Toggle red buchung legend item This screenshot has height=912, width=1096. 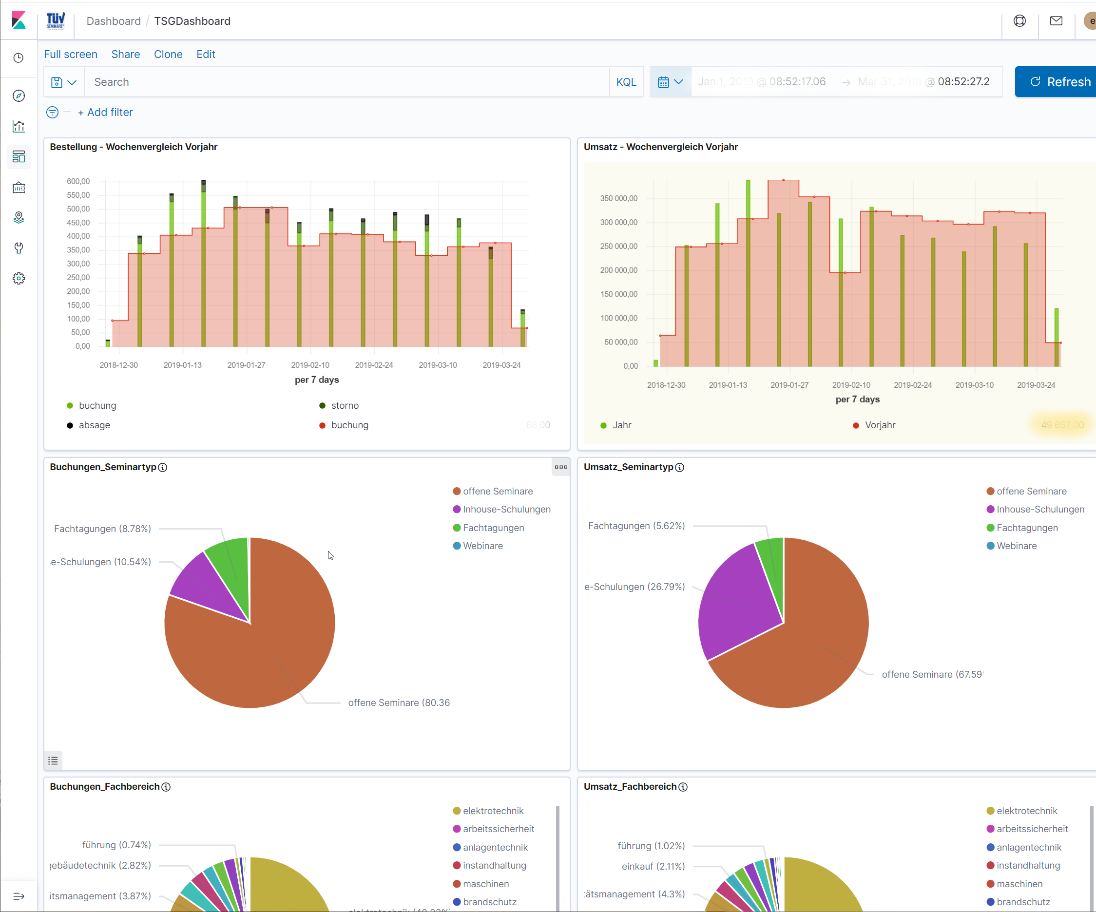click(344, 425)
